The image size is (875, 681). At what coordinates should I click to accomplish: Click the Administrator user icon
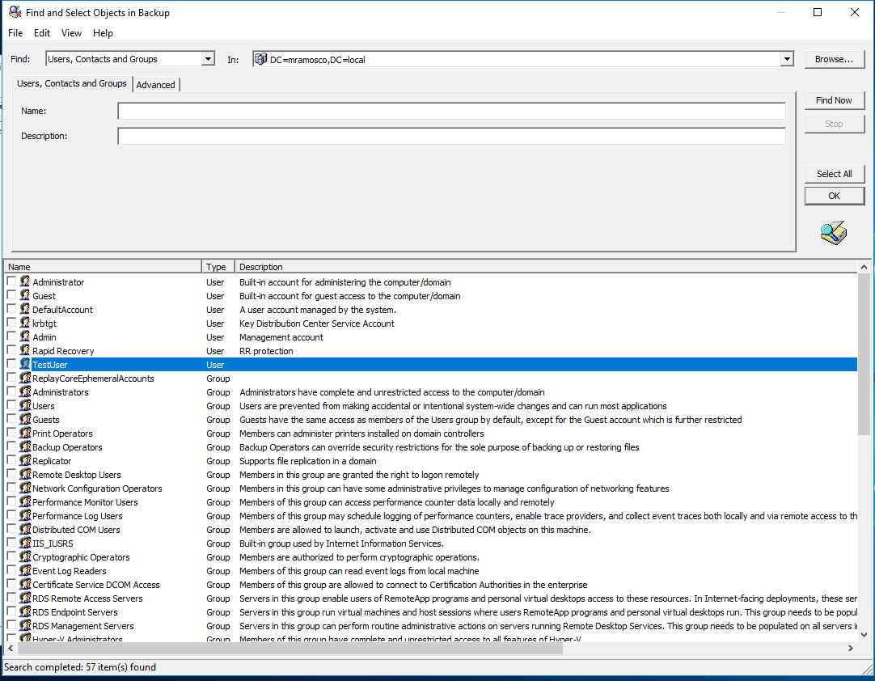(x=25, y=282)
